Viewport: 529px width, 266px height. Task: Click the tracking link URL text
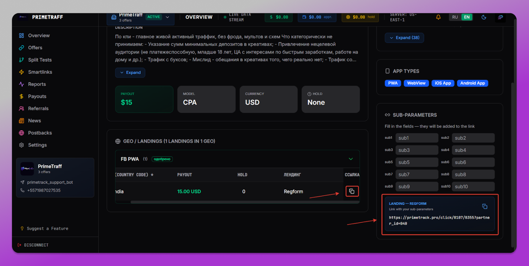pos(439,221)
